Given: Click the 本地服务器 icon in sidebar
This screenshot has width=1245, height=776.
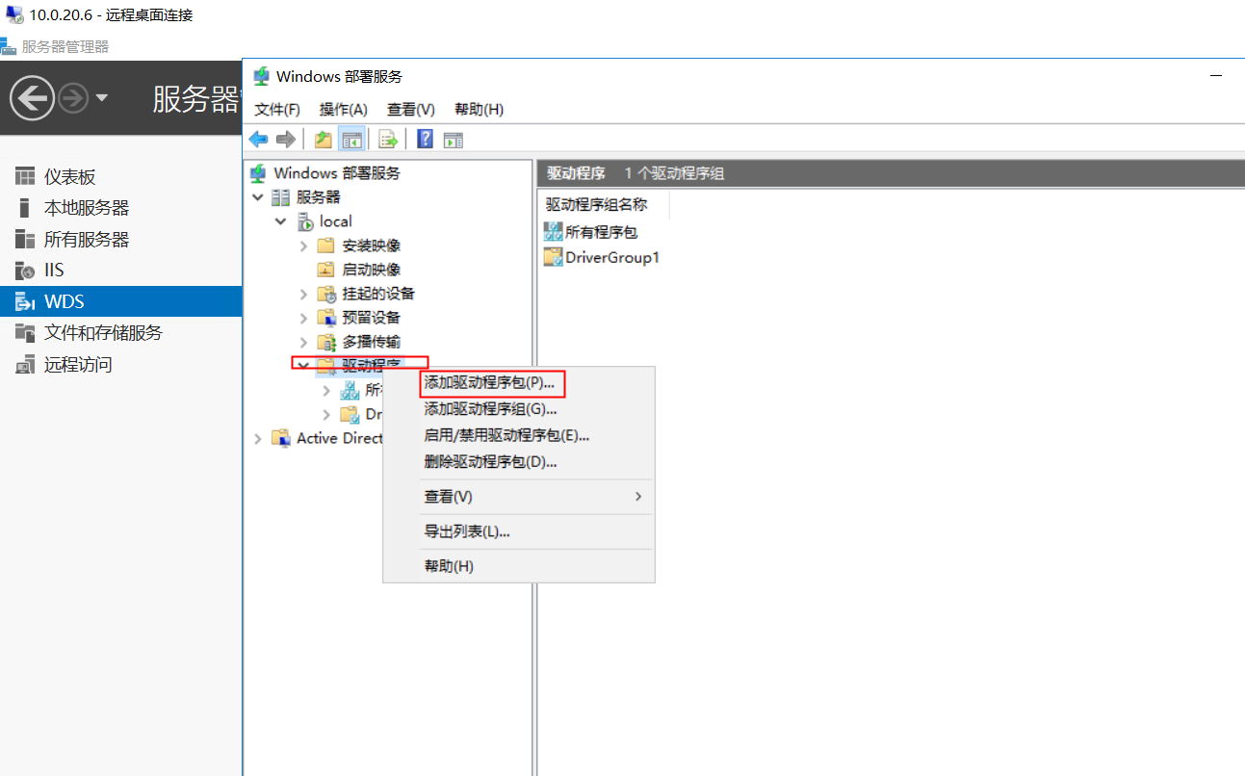Looking at the screenshot, I should point(25,208).
